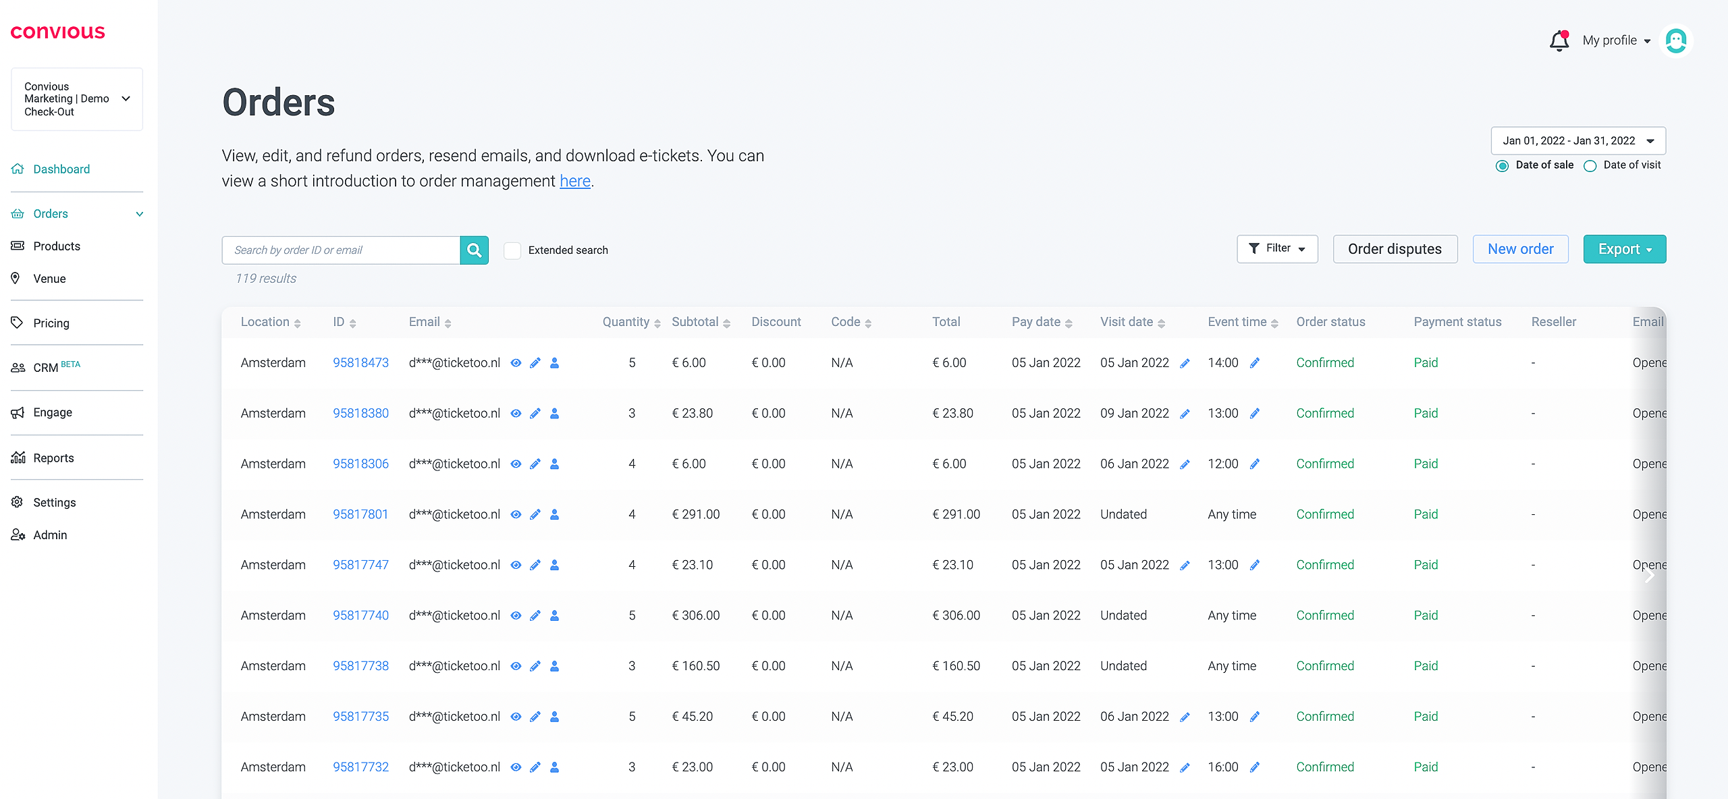1728x799 pixels.
Task: Sort table by Quantity column arrows
Action: coord(657,323)
